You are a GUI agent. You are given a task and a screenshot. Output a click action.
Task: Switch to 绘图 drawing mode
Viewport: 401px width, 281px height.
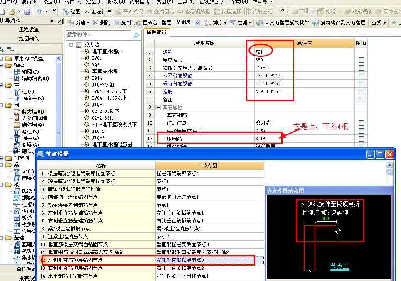[x=71, y=12]
